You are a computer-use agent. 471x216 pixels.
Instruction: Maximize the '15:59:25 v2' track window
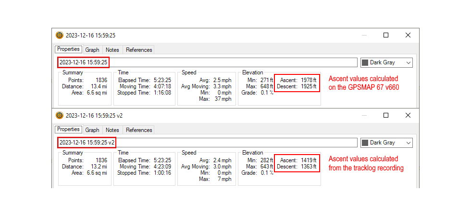pos(386,115)
